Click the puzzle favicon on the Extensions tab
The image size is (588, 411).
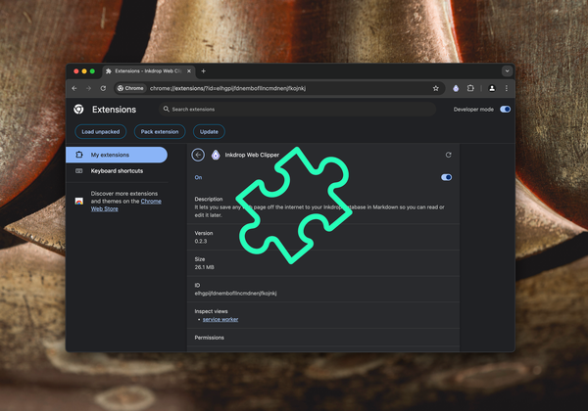pyautogui.click(x=109, y=71)
